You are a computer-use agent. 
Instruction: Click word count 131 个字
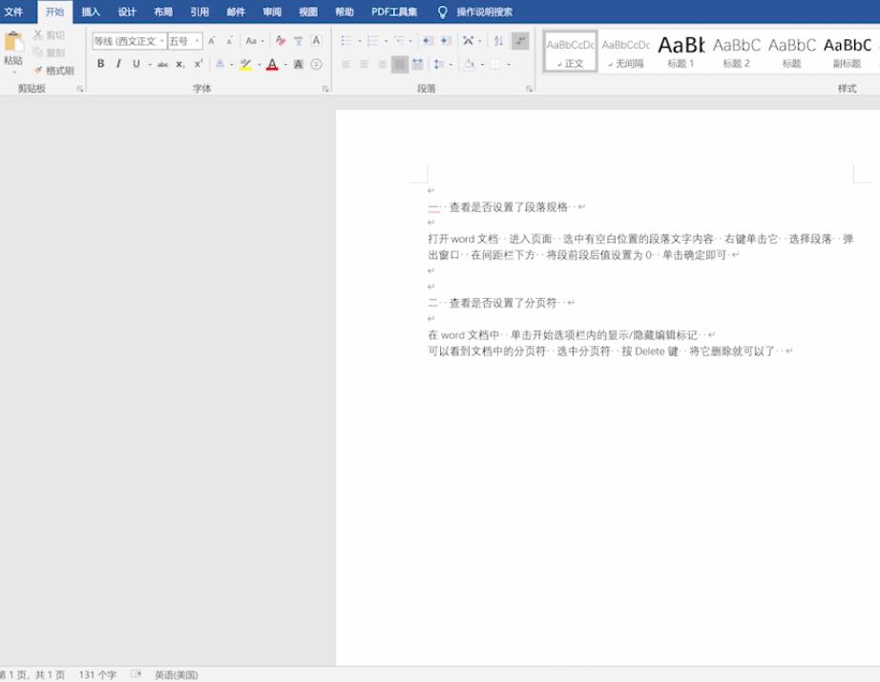click(x=97, y=674)
